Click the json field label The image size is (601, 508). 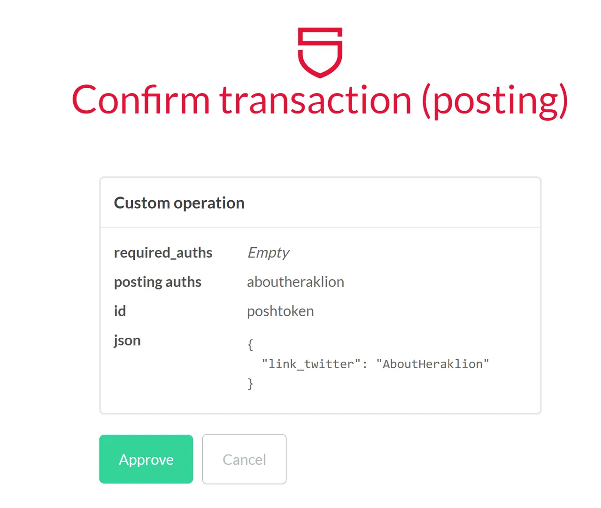[127, 341]
